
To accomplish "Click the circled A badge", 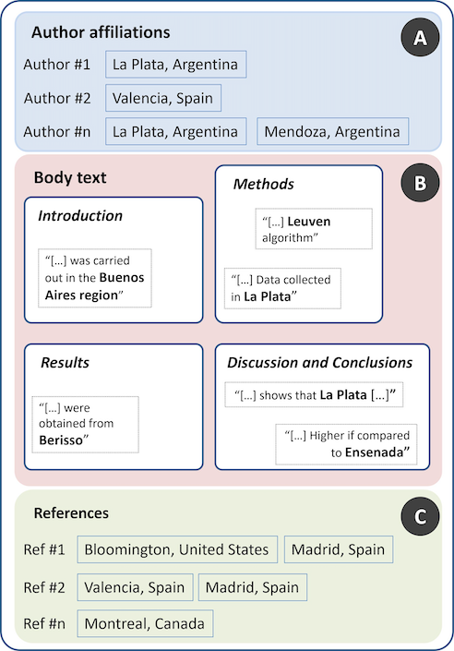I will pyautogui.click(x=420, y=37).
